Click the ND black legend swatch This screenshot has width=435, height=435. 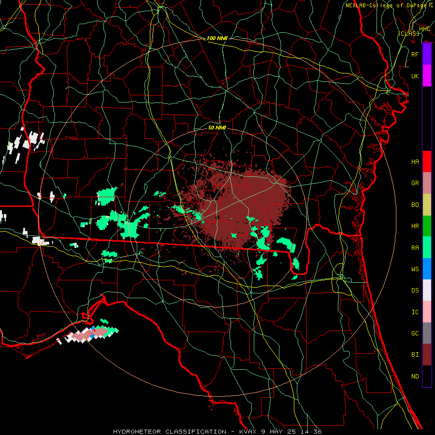(427, 376)
